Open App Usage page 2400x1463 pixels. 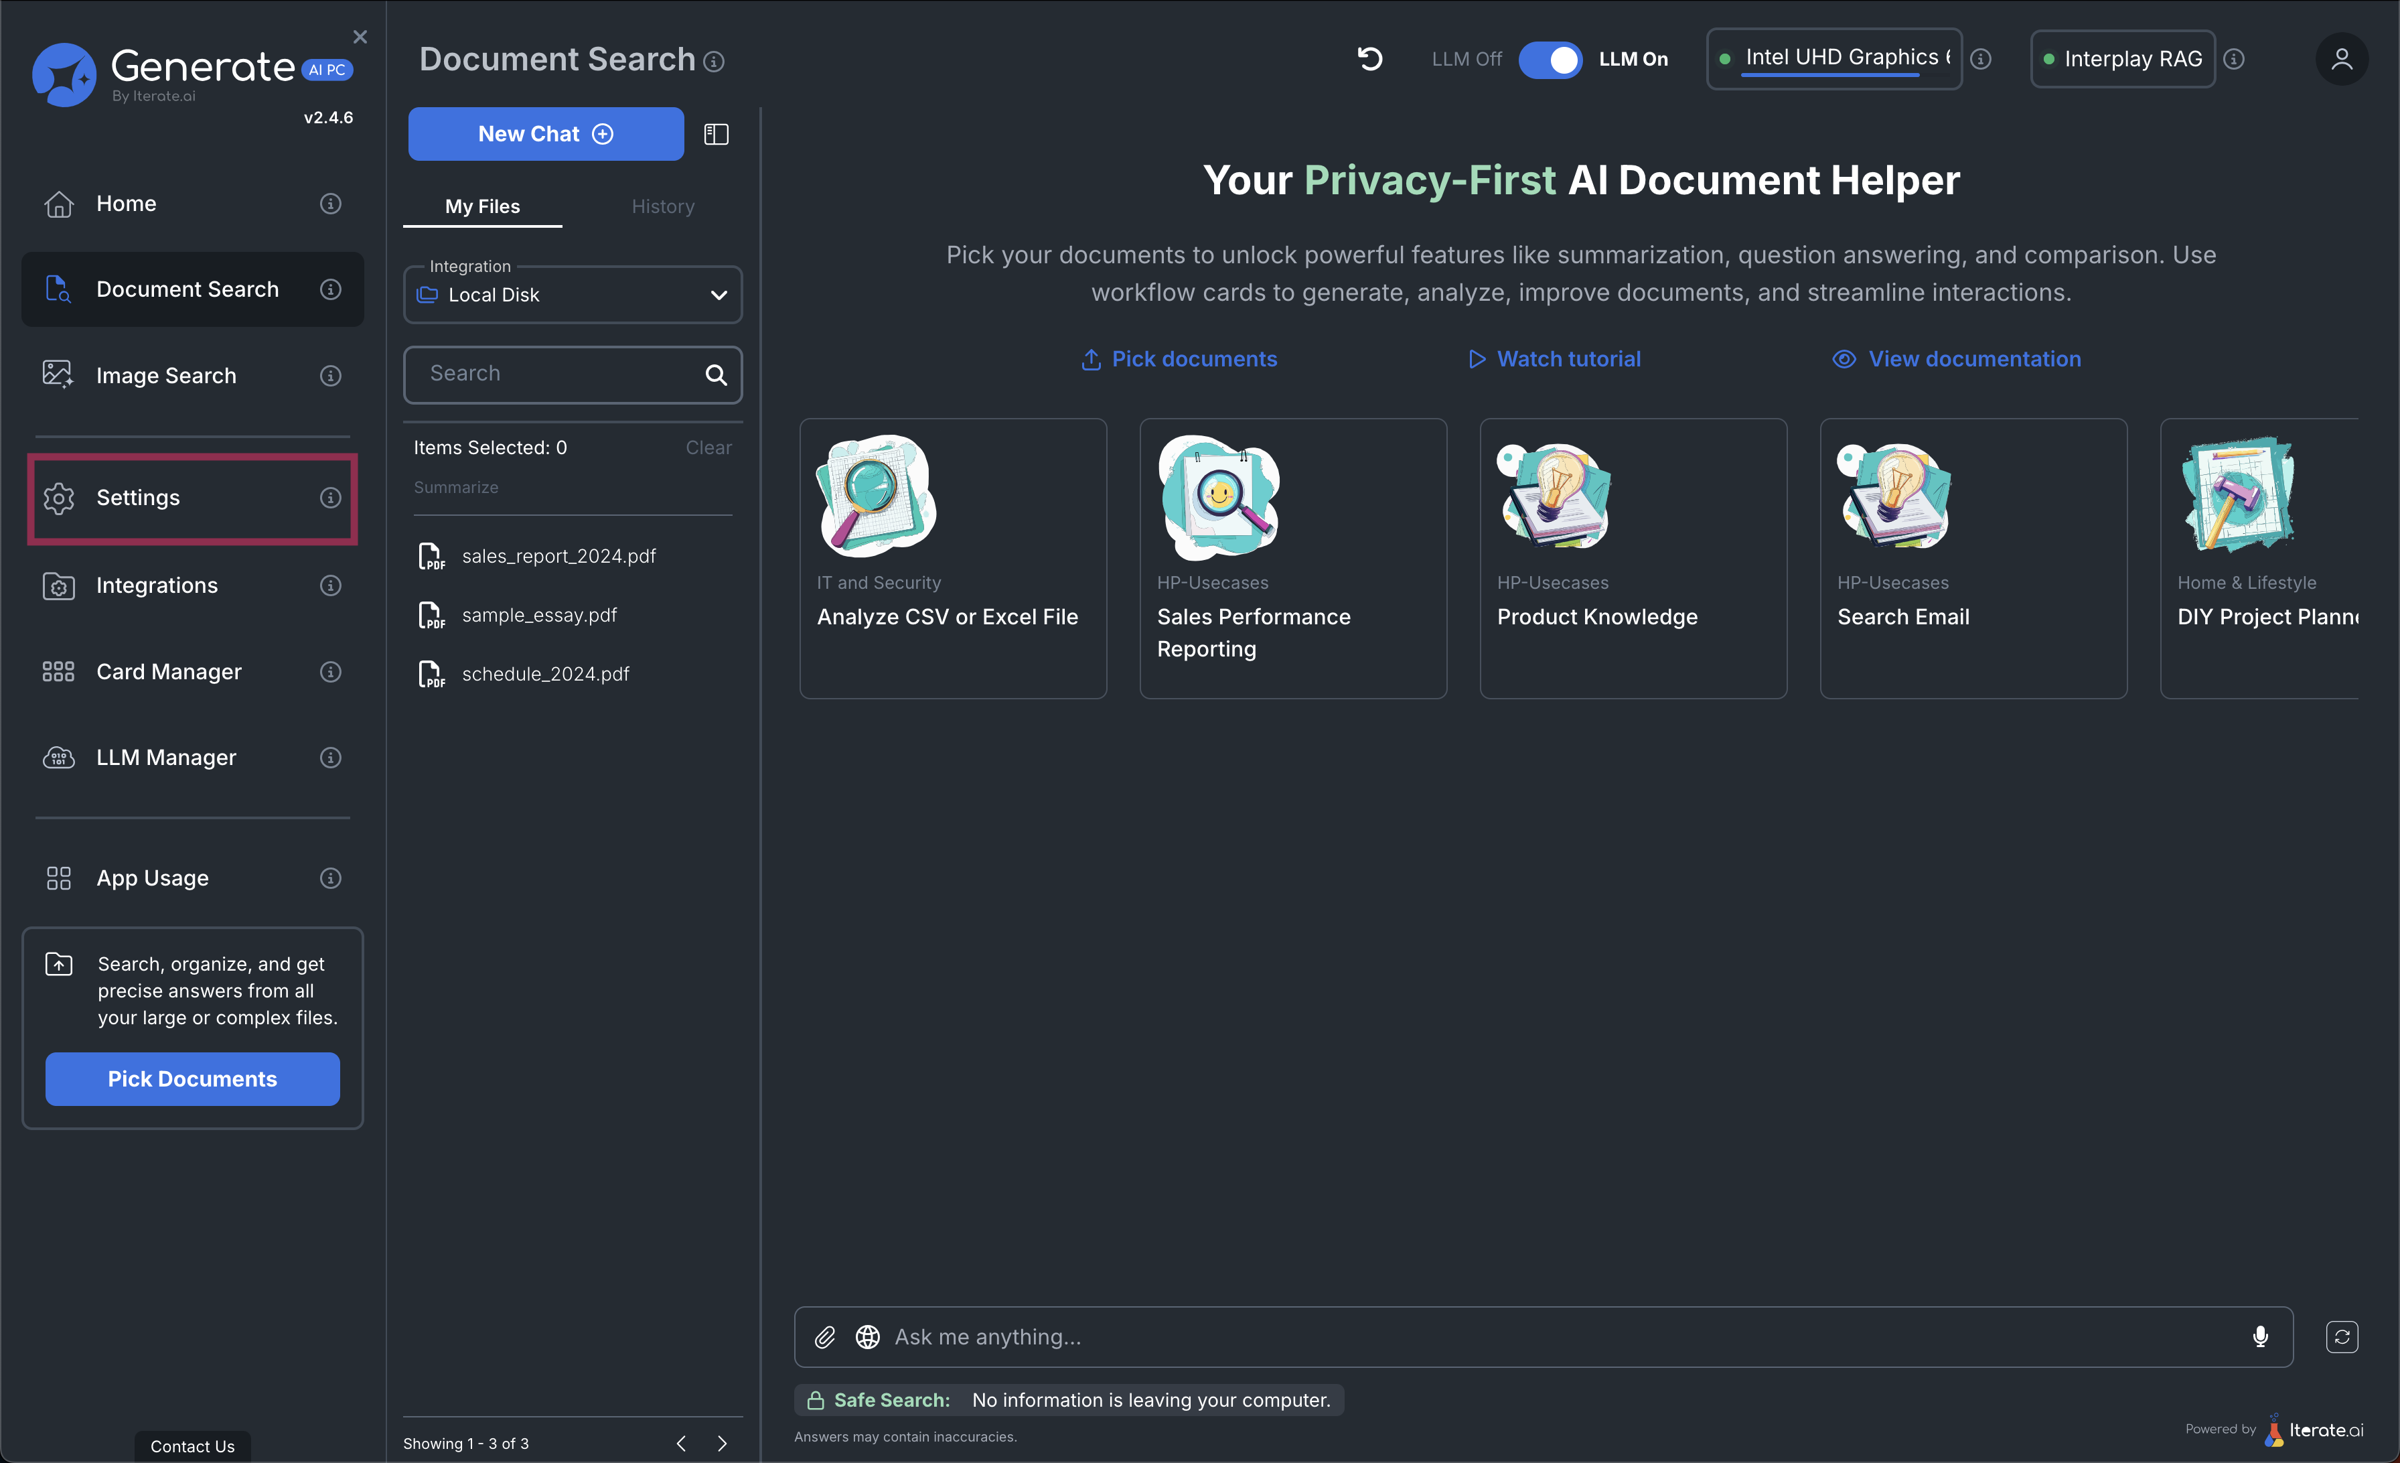click(192, 878)
